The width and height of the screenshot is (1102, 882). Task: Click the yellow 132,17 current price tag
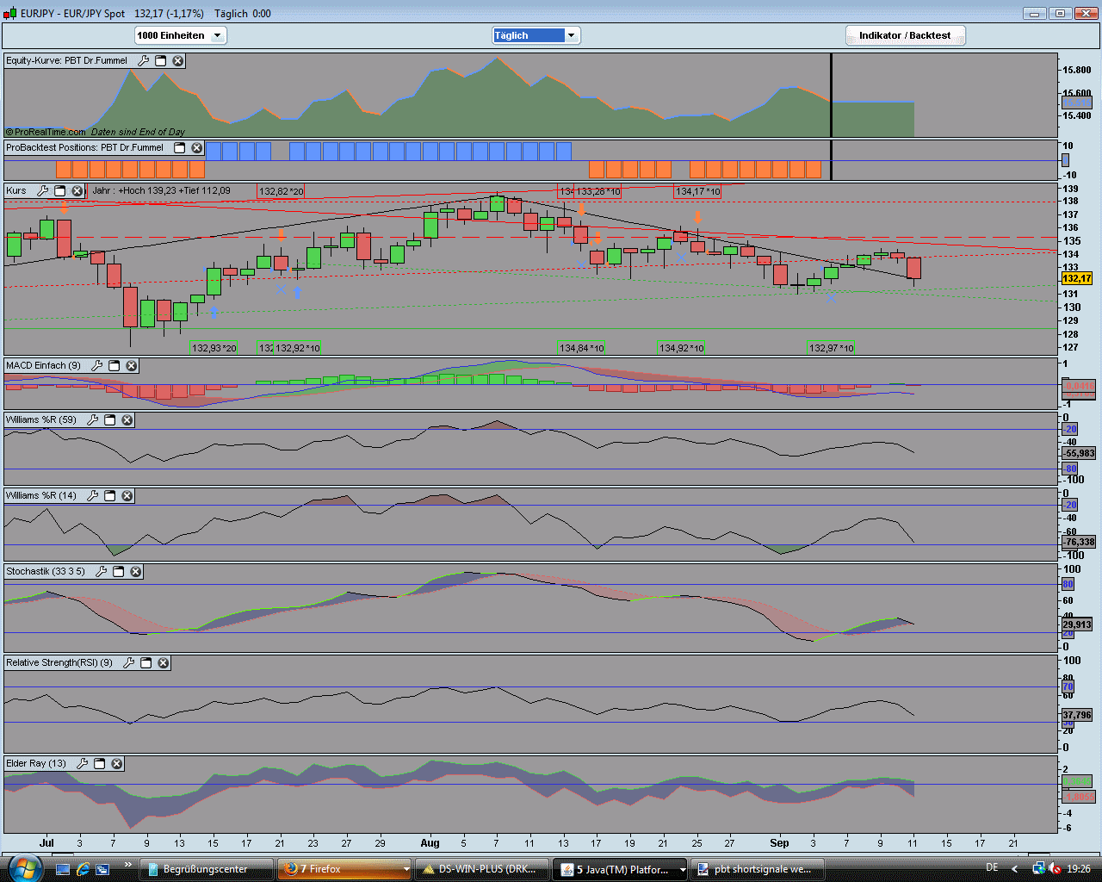1077,278
